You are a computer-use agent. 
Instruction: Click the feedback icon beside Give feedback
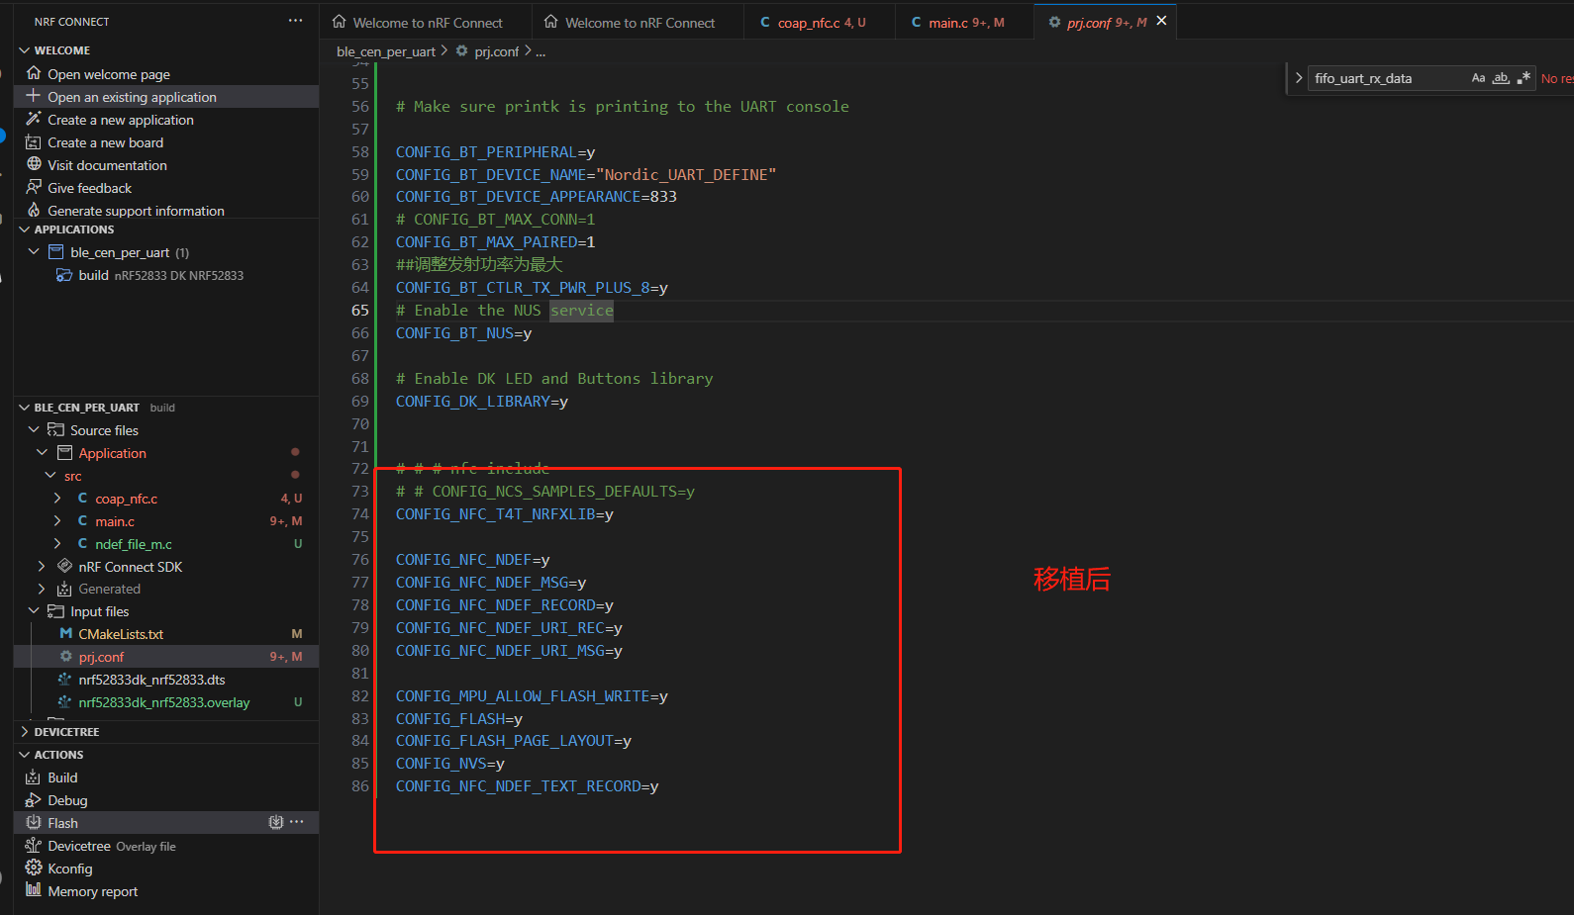pos(34,187)
